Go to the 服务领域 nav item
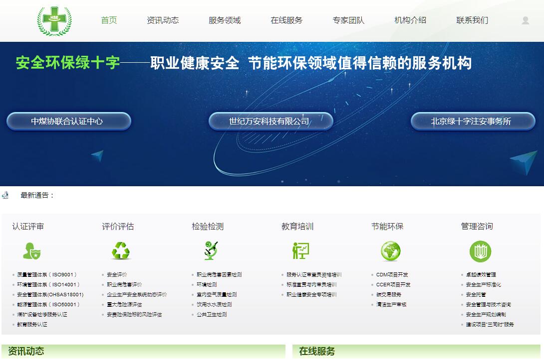Viewport: 544px width, 362px height. point(225,20)
